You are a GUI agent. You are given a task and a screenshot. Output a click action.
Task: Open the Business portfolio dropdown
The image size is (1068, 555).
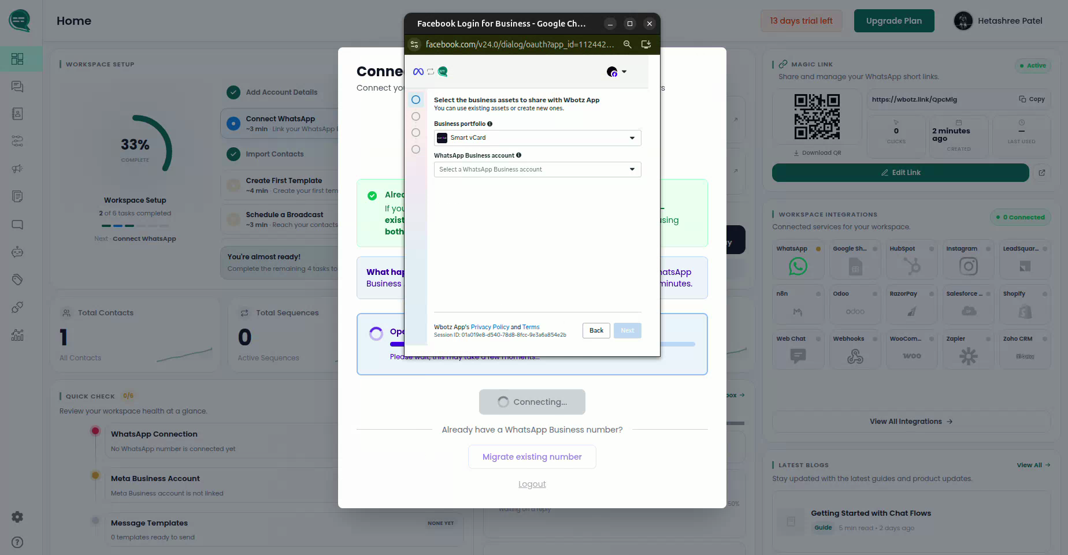point(537,138)
